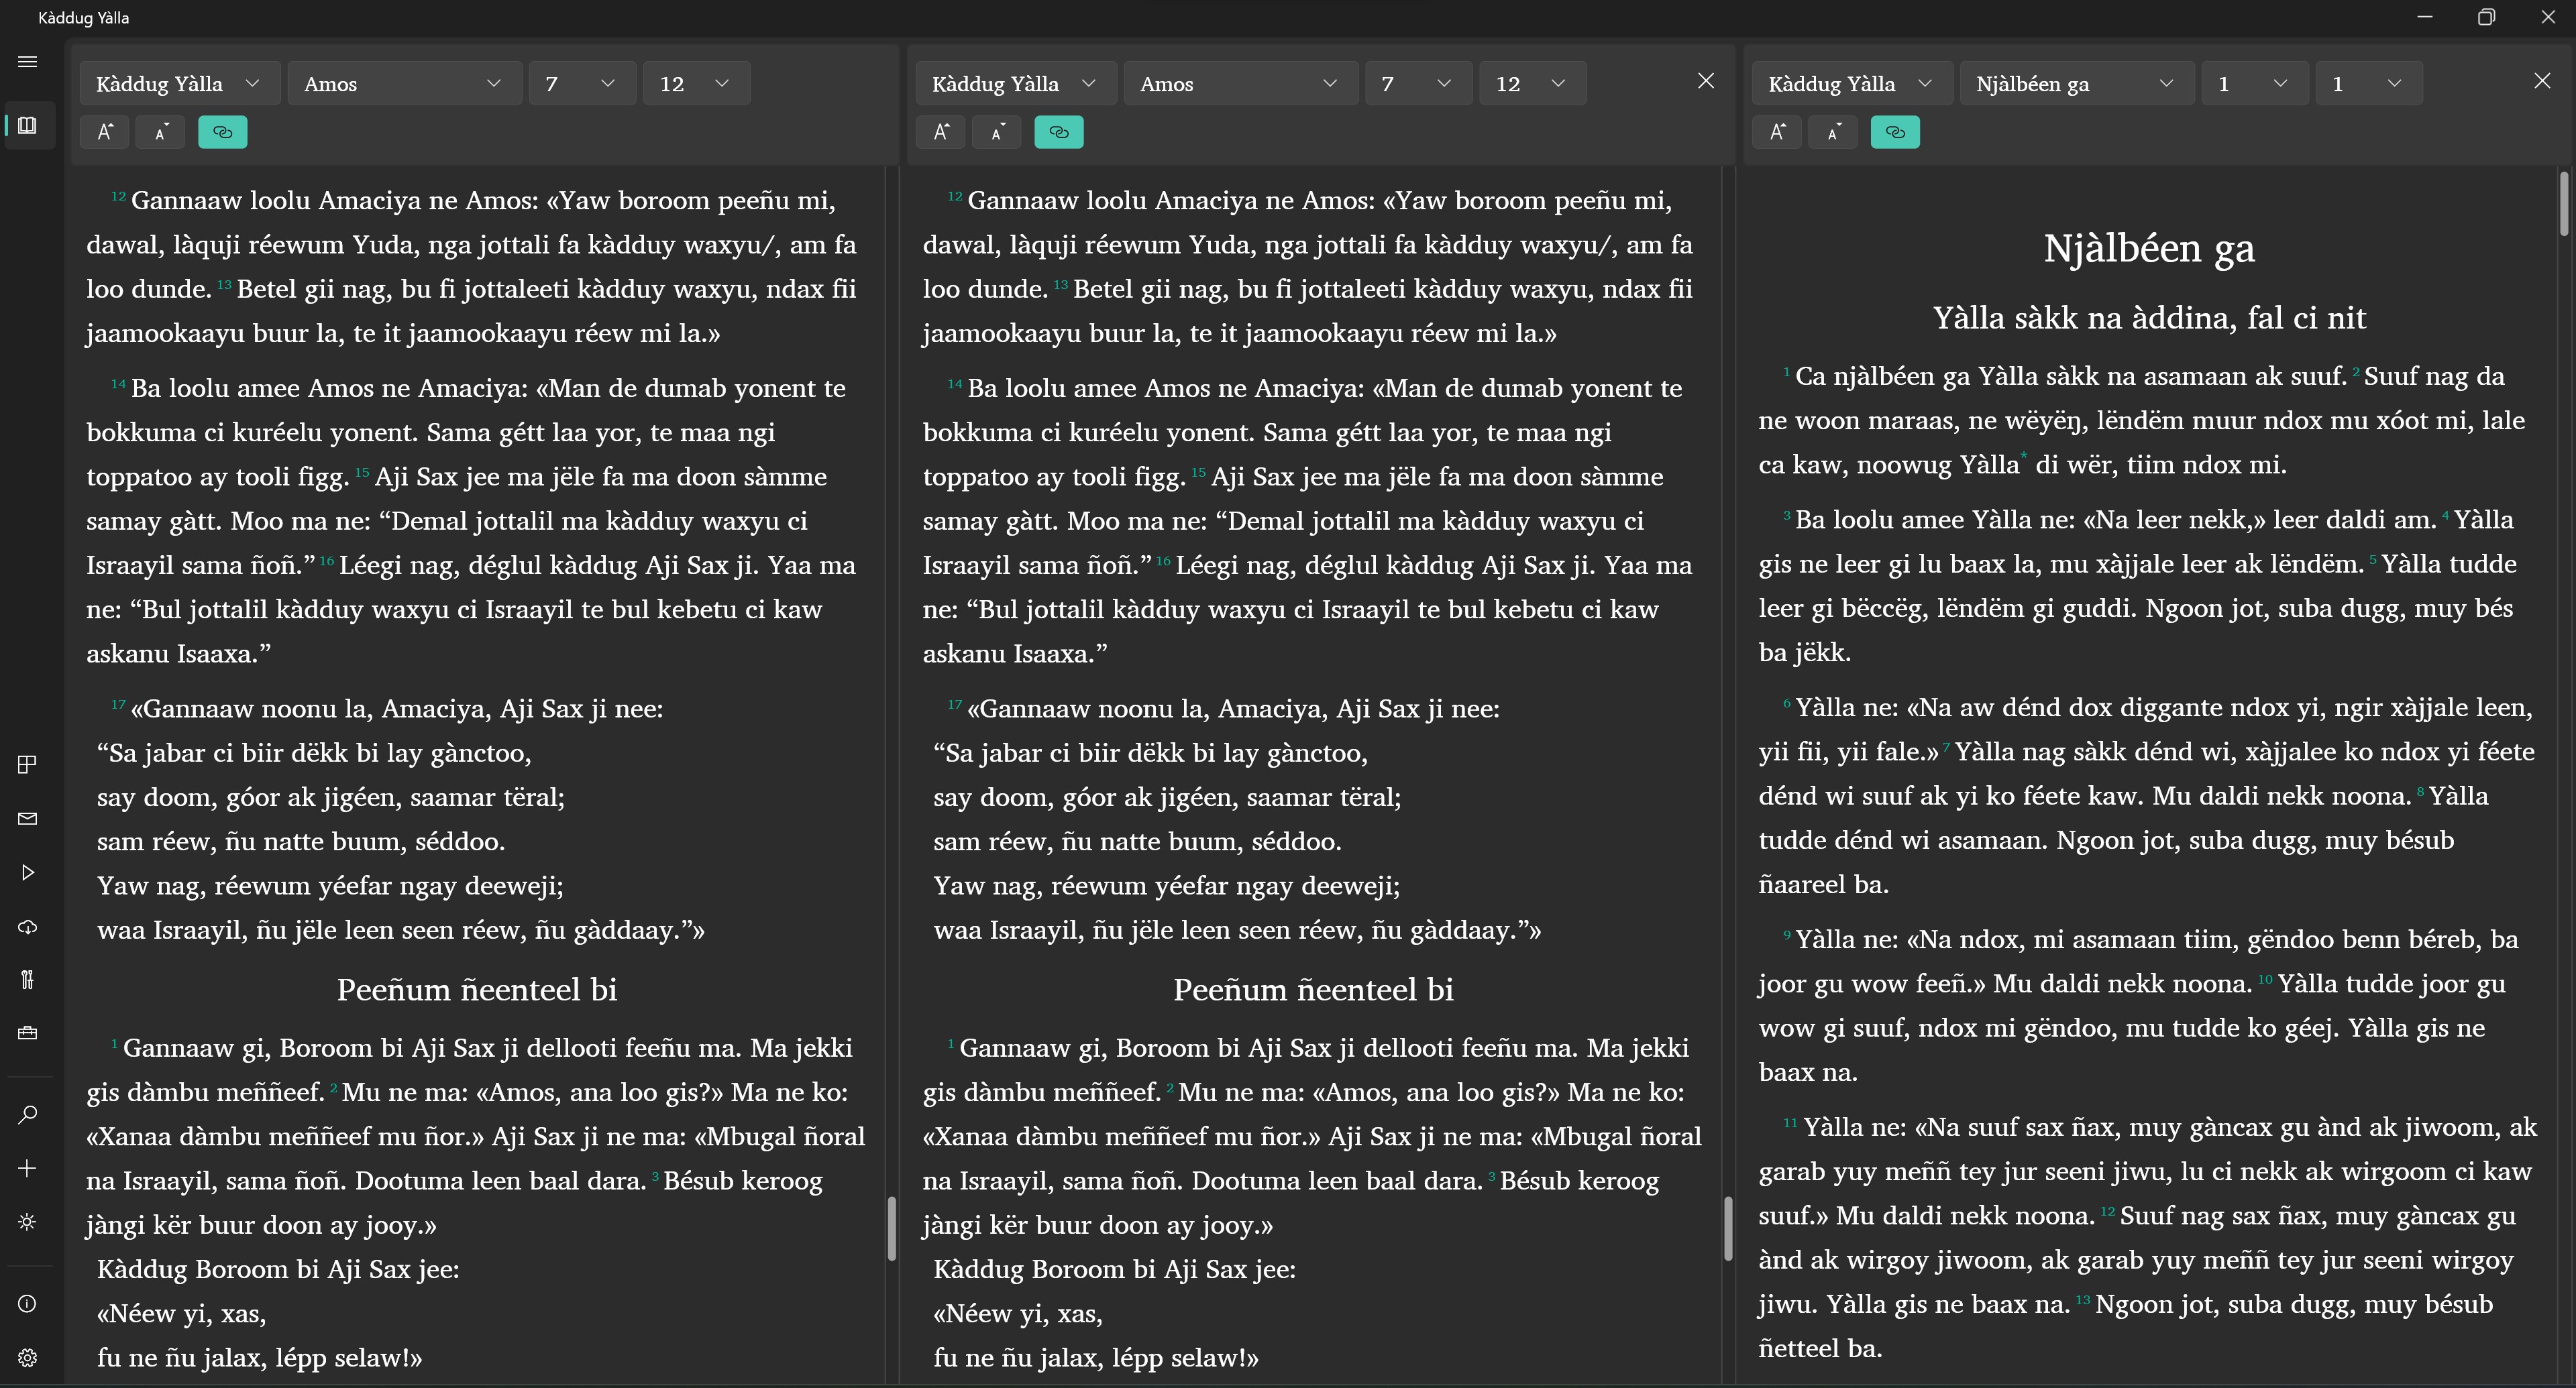Open chapter 7 dropdown in second pane

coord(1417,84)
